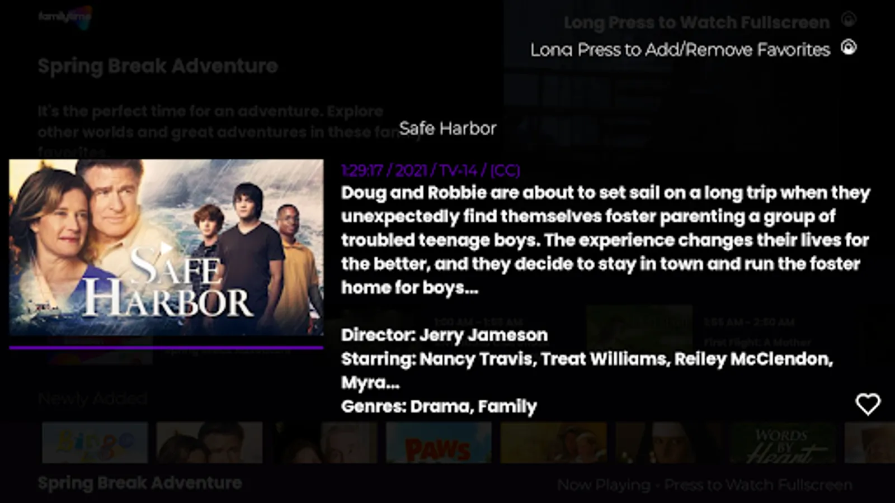
Task: Click the Now Playing fullscreen prompt at bottom
Action: (x=705, y=485)
